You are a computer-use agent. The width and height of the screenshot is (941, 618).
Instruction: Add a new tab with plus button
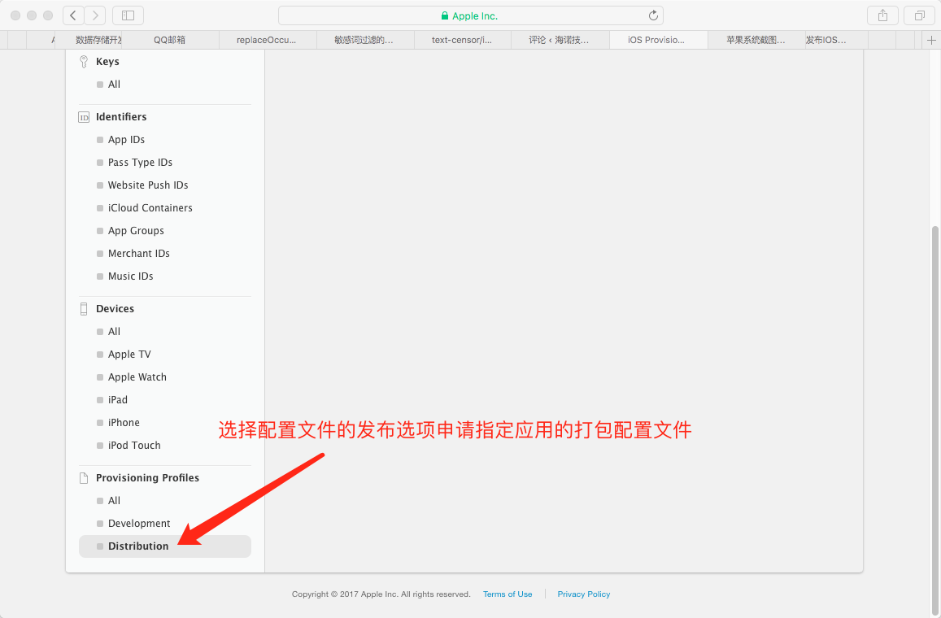click(931, 40)
